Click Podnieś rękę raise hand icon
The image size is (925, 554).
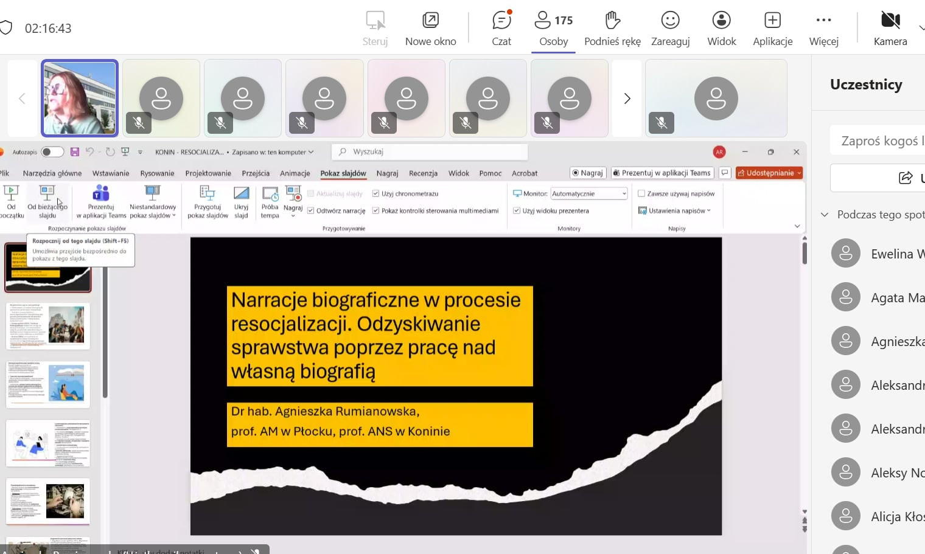(612, 28)
